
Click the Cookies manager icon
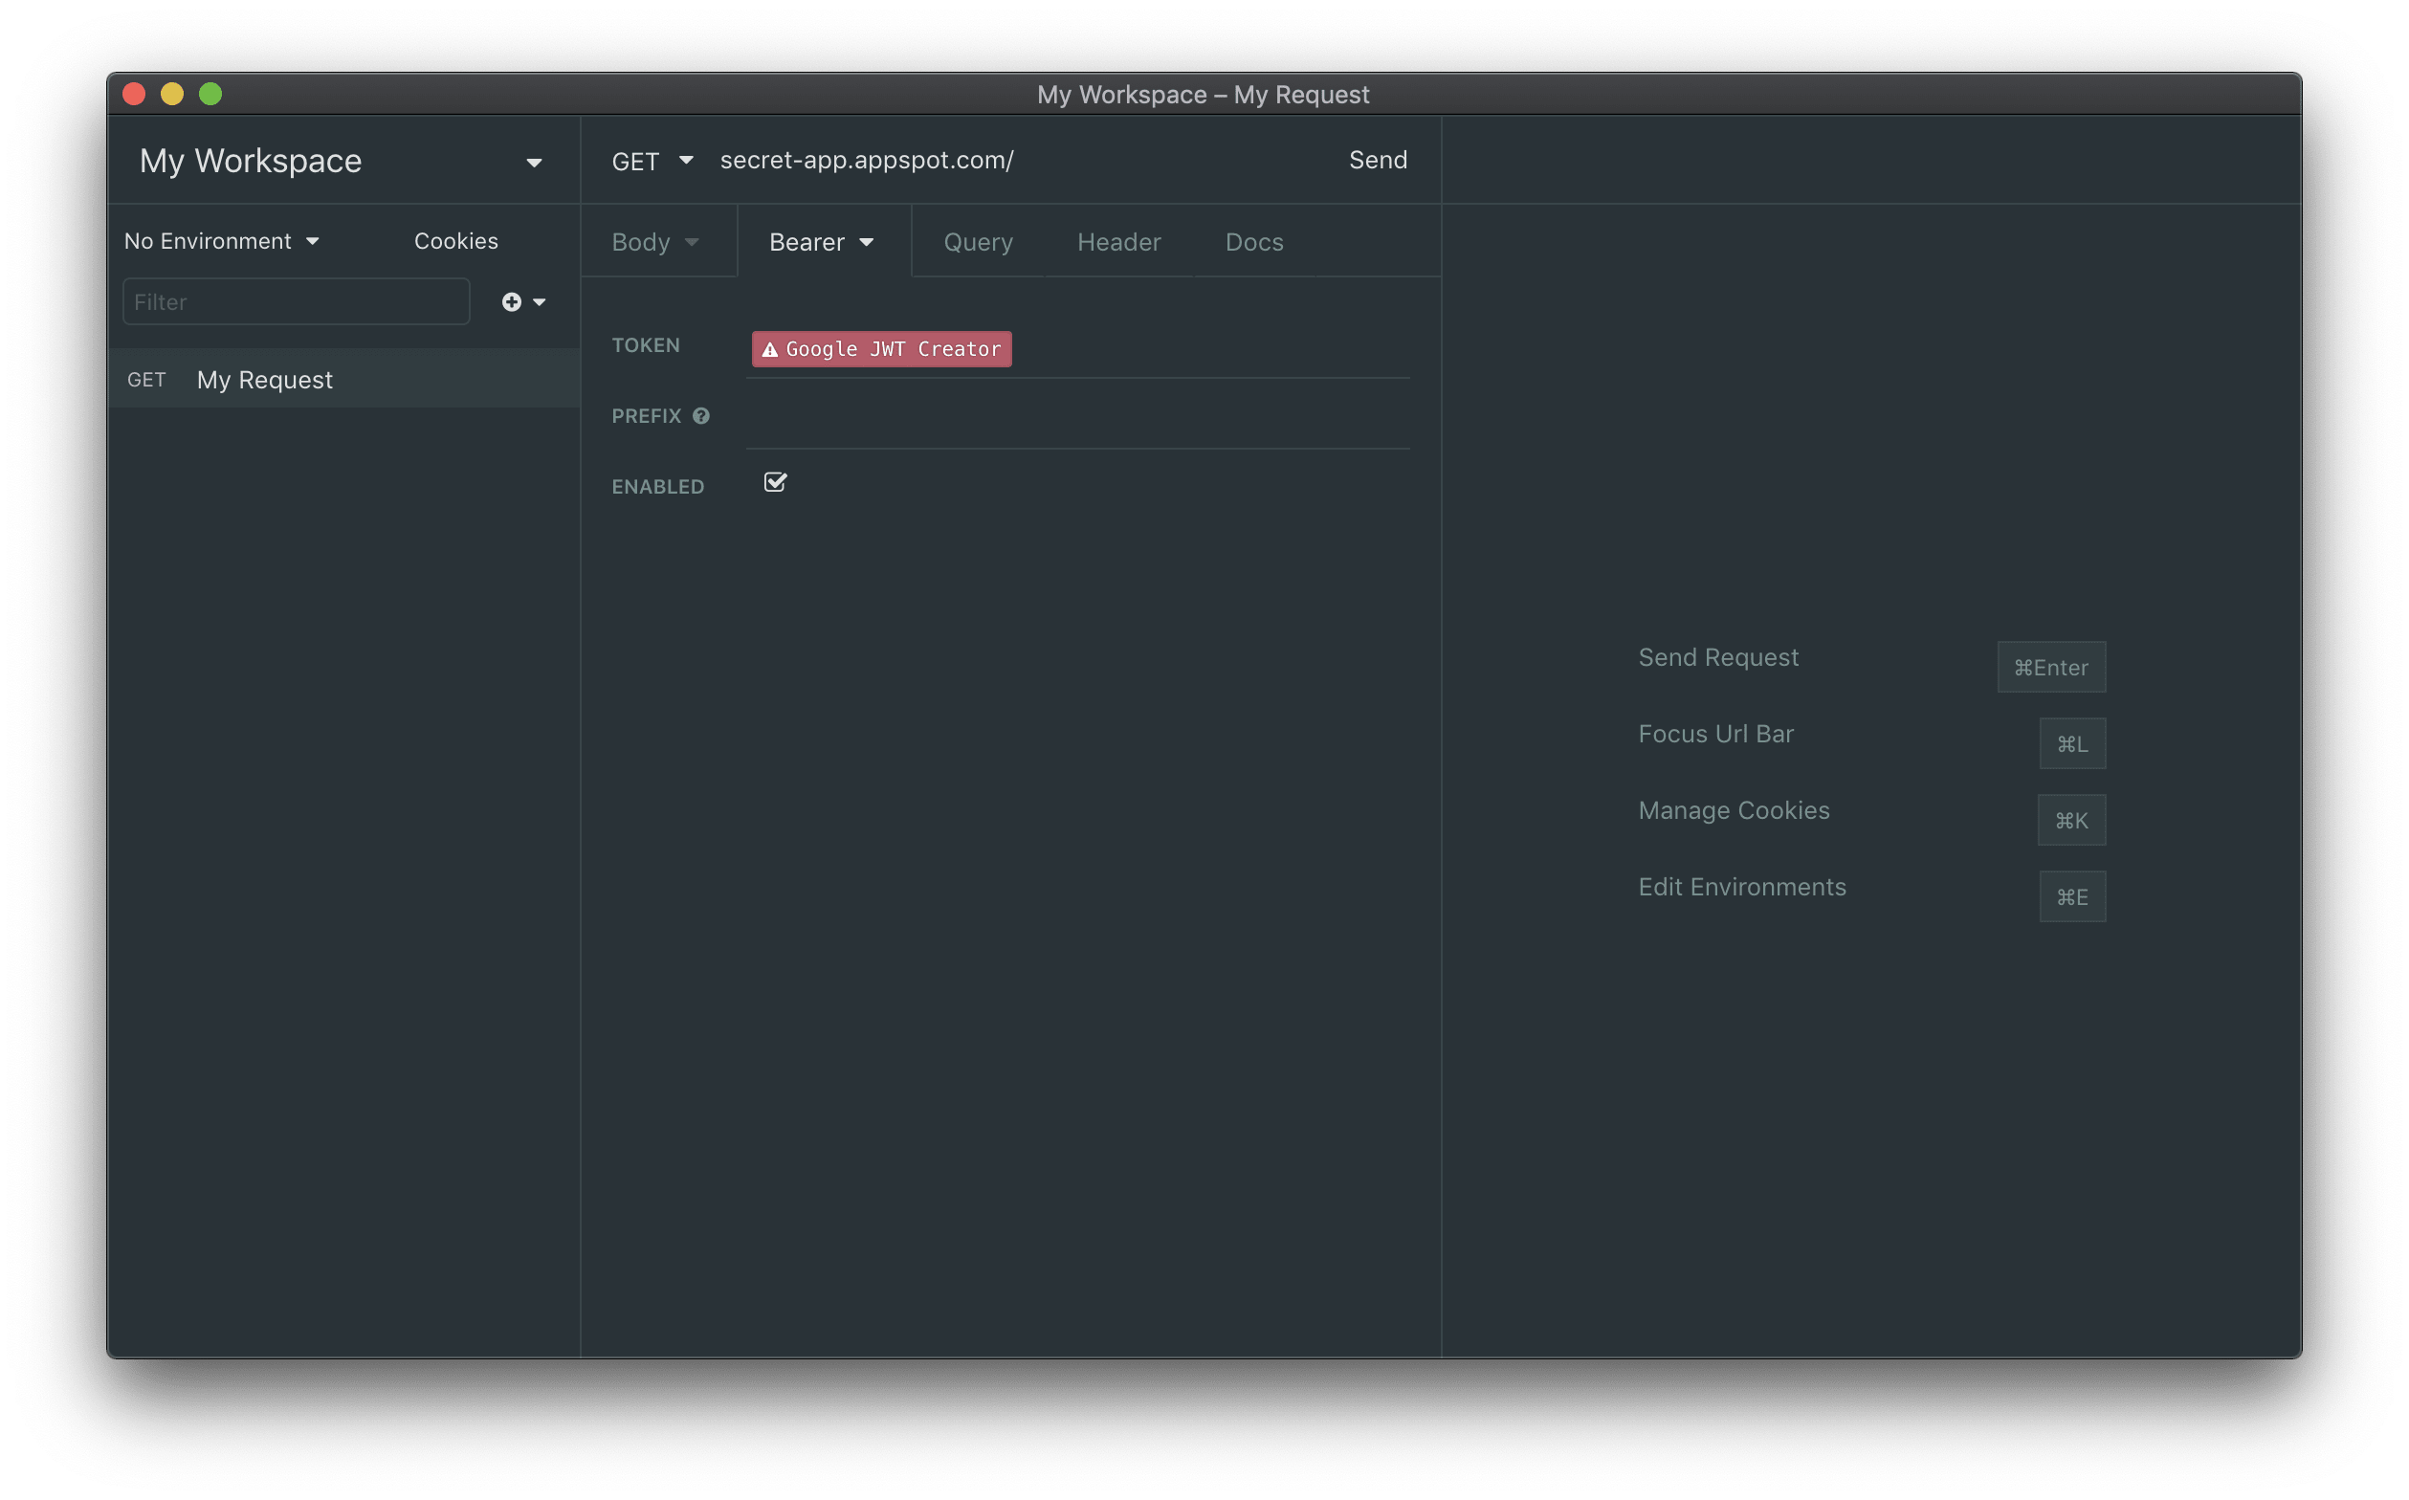pos(454,240)
